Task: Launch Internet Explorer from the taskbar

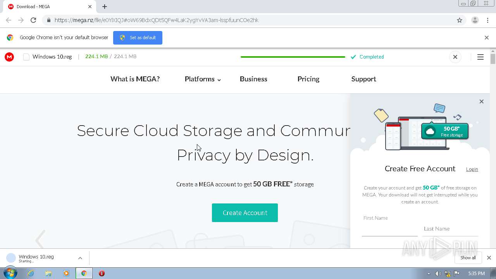Action: tap(31, 273)
